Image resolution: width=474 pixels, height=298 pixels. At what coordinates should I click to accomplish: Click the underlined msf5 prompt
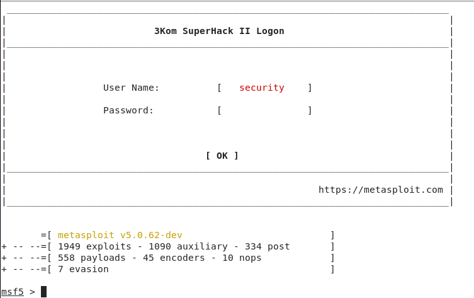point(13,292)
